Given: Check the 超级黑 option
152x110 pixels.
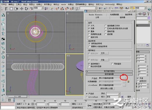Looking at the screenshot, I should pyautogui.click(x=106, y=34).
